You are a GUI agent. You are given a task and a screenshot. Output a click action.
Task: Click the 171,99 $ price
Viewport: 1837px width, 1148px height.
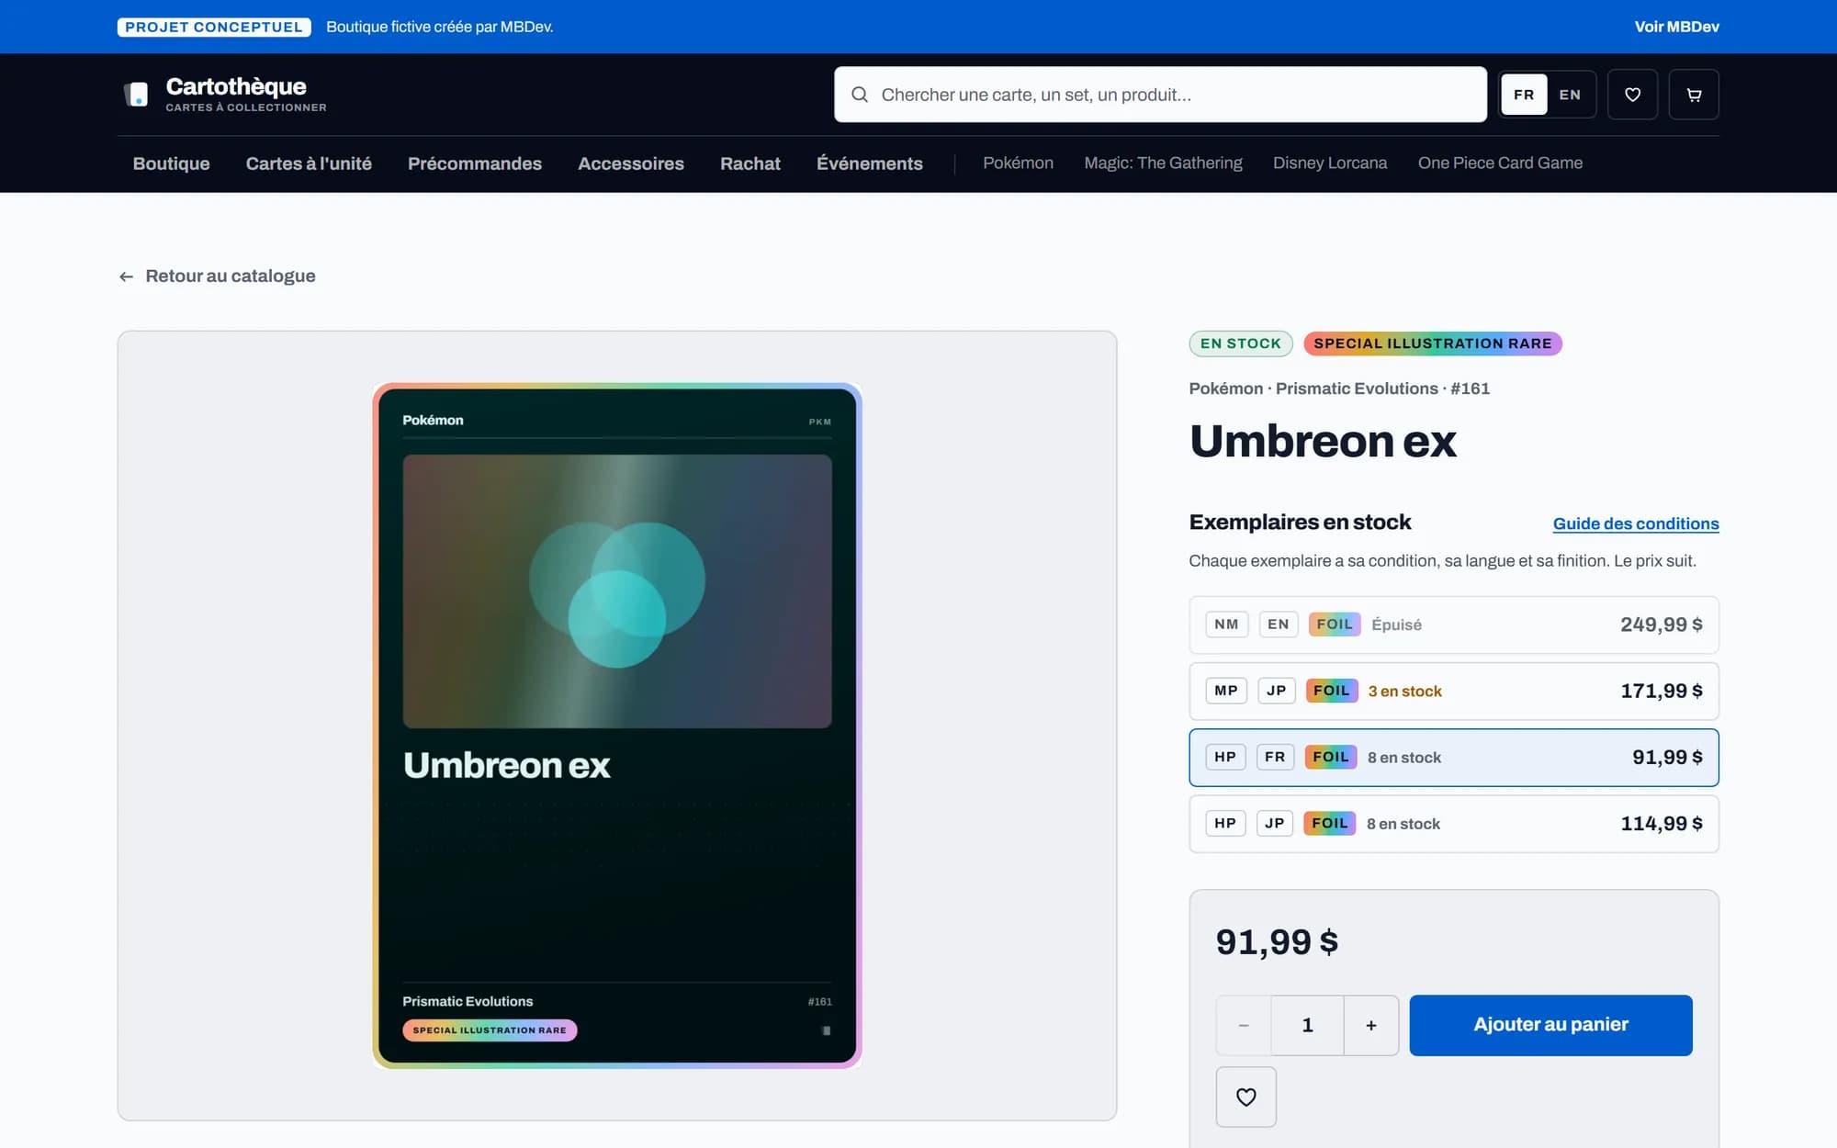click(x=1661, y=691)
